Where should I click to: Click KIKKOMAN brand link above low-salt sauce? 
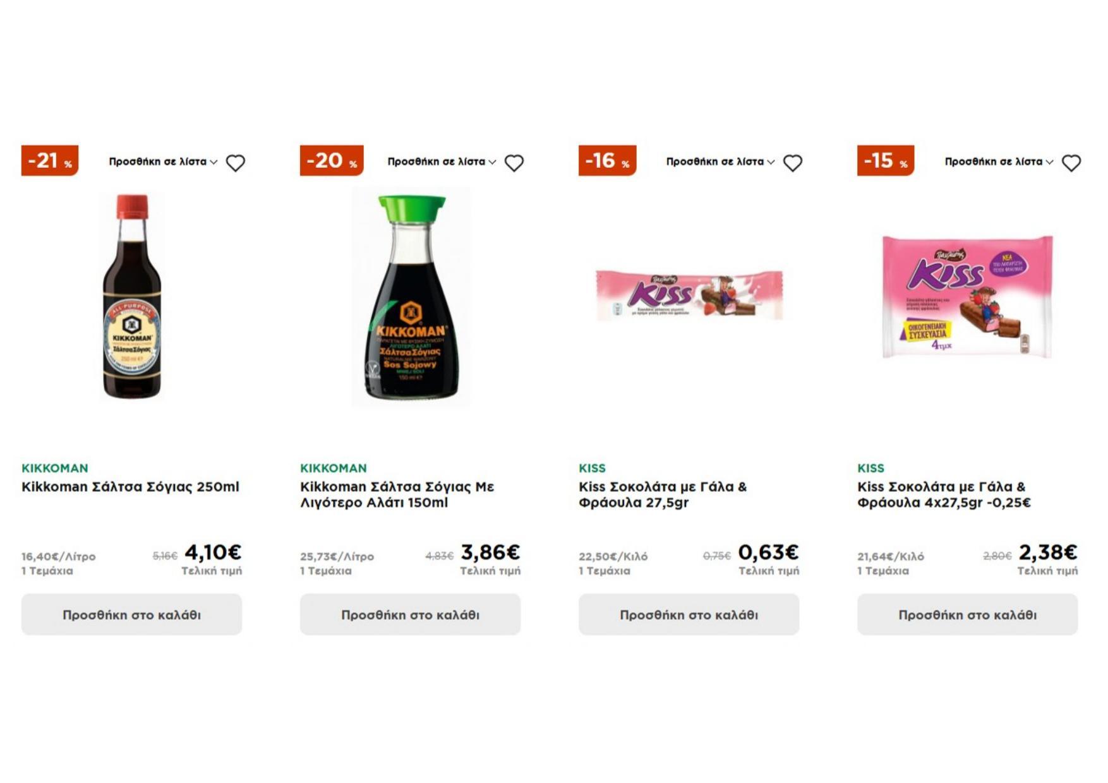coord(333,468)
